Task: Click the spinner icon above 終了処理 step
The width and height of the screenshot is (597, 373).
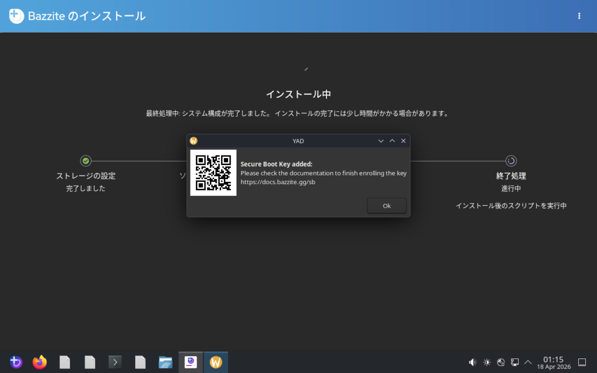Action: (x=511, y=161)
